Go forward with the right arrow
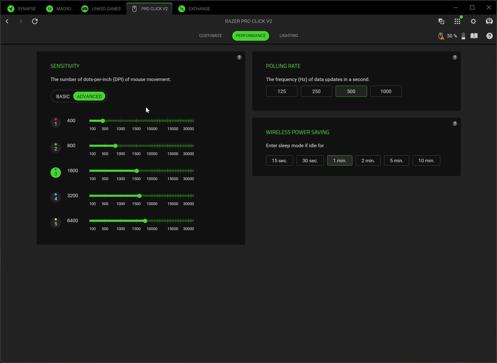 pyautogui.click(x=21, y=21)
